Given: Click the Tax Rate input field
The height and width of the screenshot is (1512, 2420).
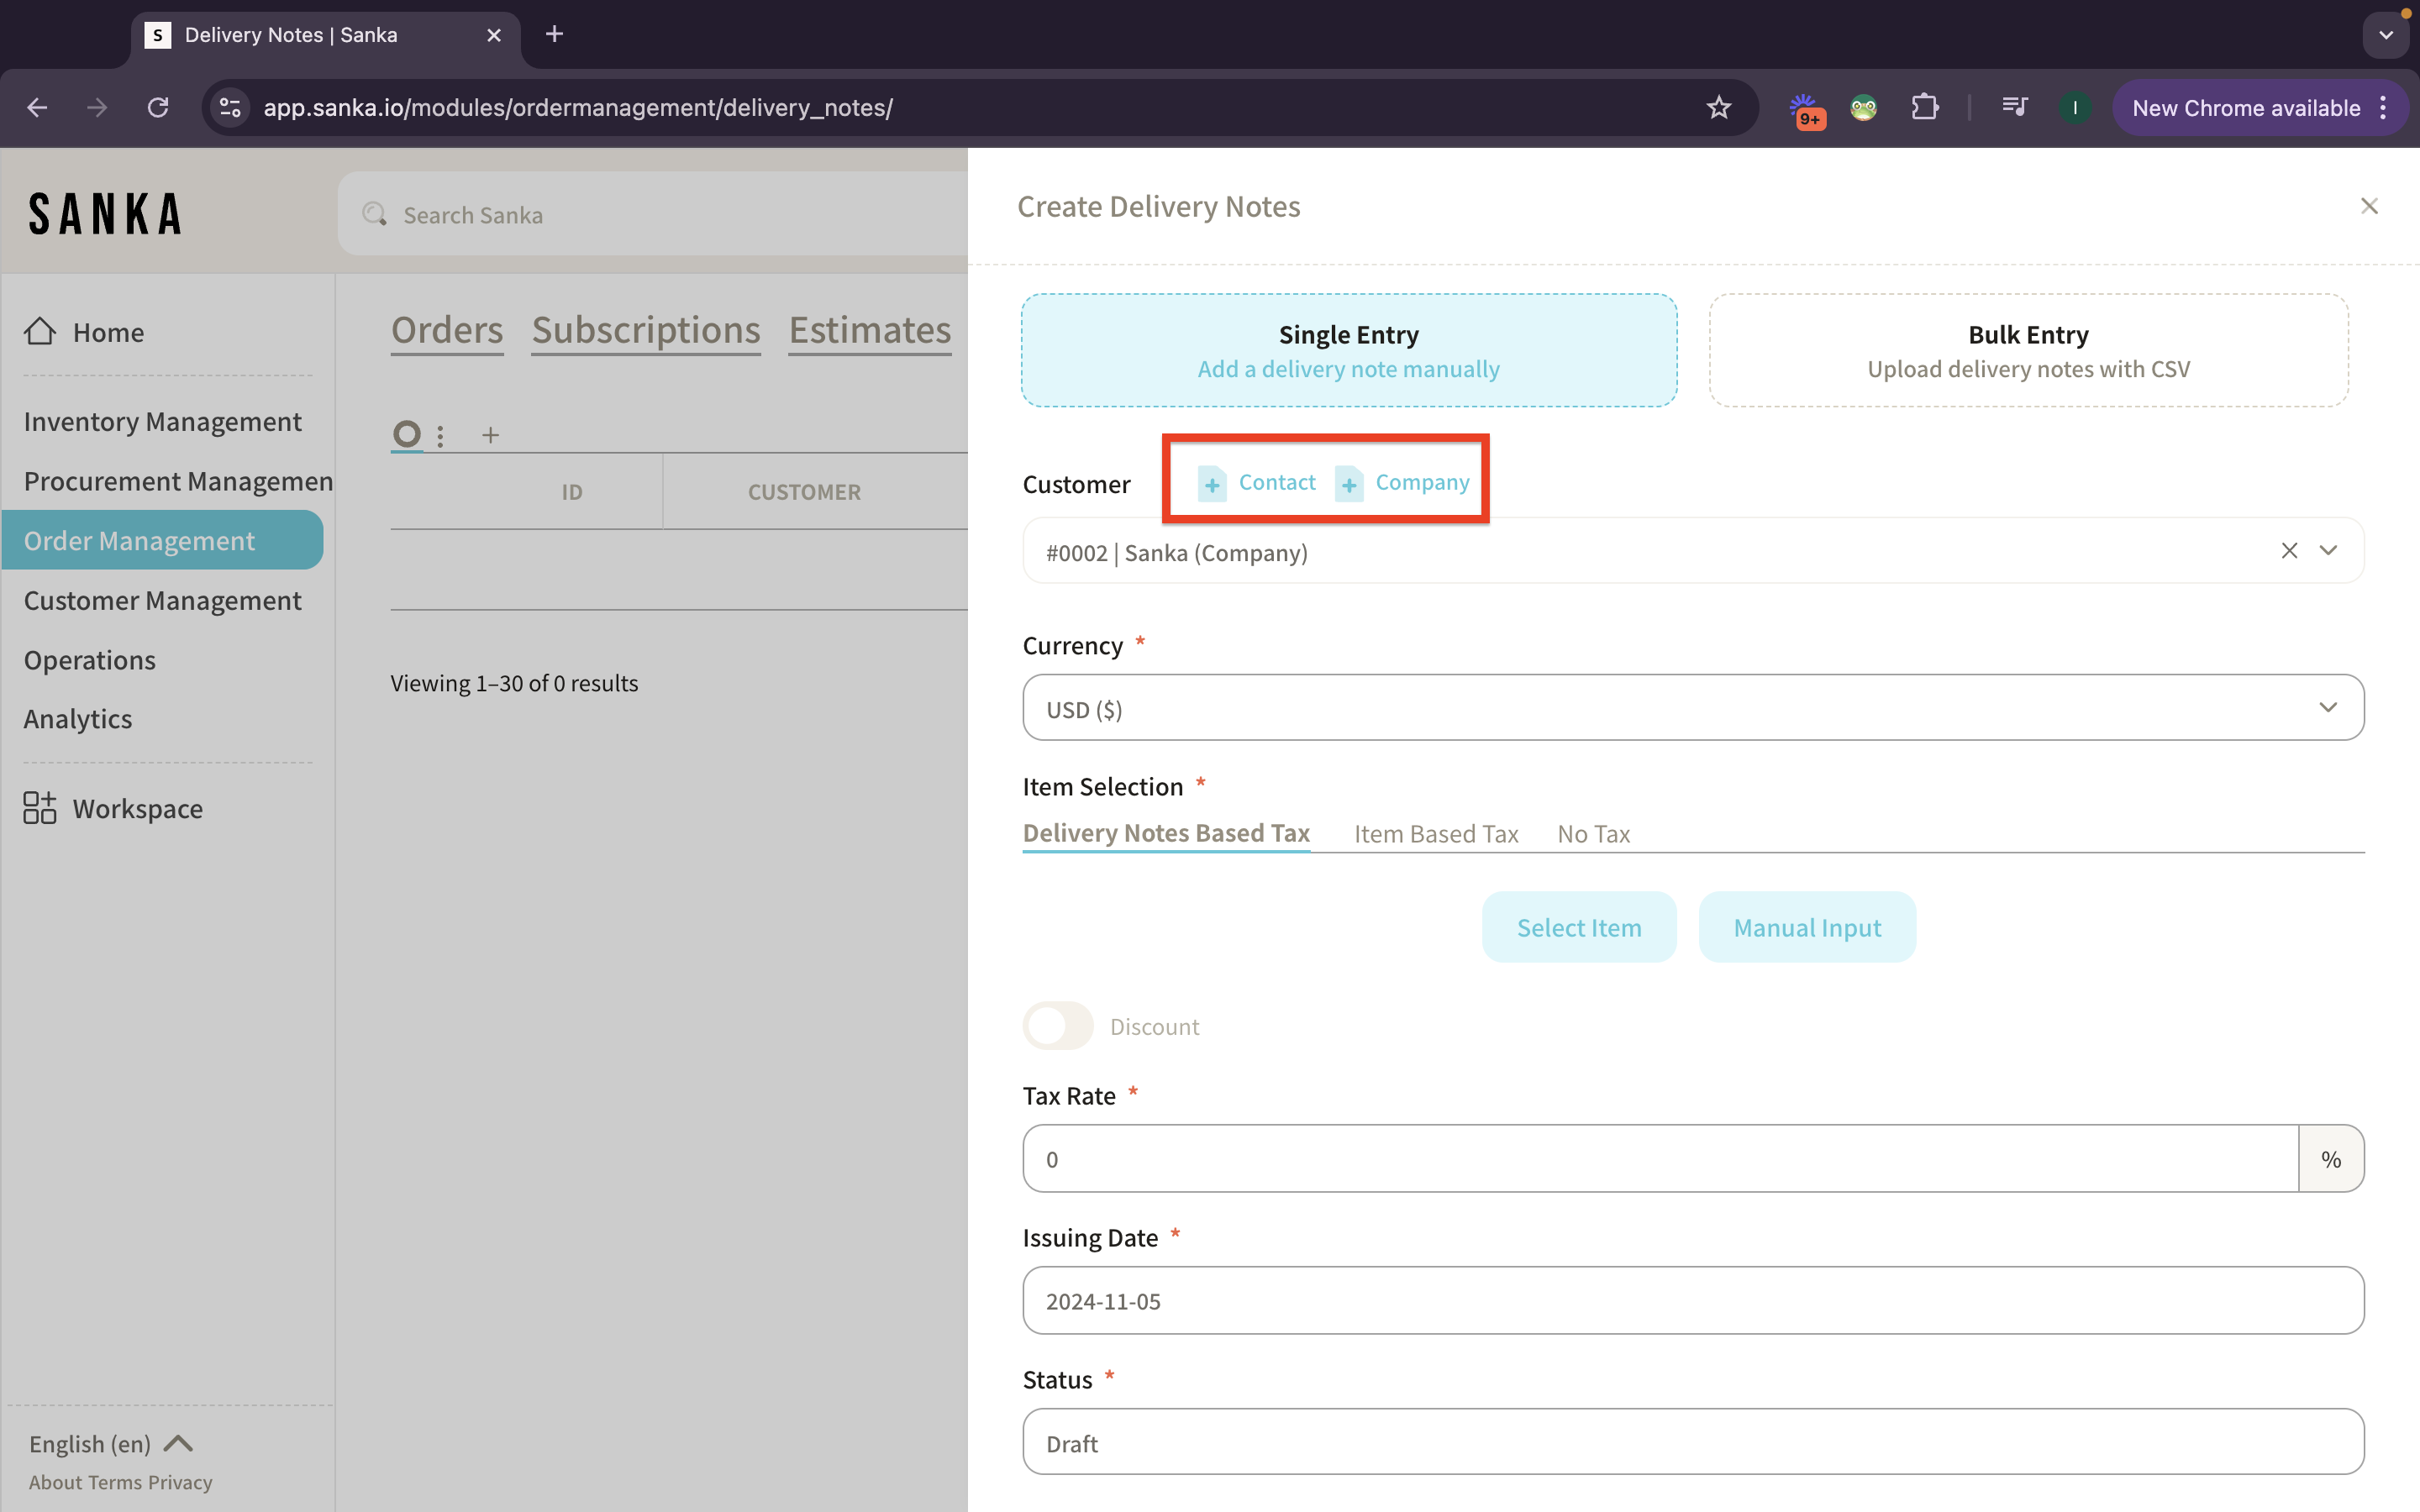Looking at the screenshot, I should point(1660,1158).
